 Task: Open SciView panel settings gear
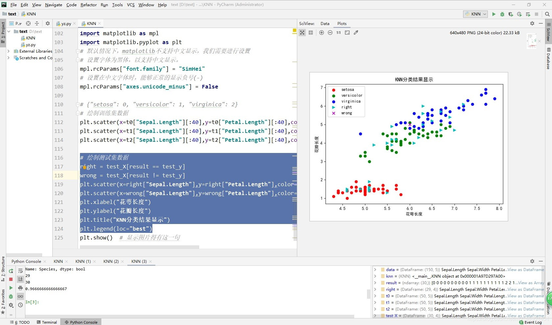tap(532, 23)
